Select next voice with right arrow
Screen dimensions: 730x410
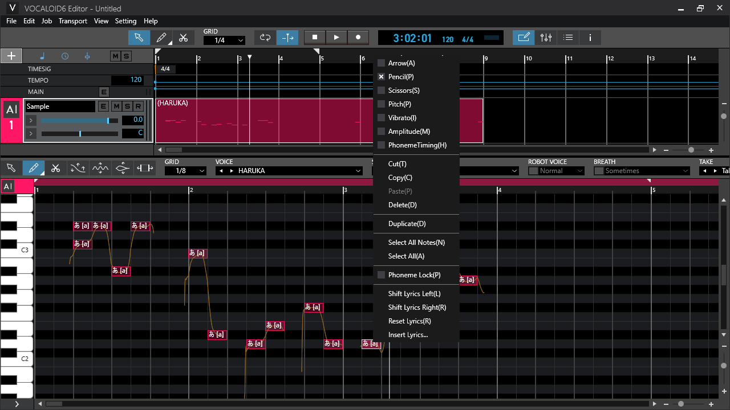(x=231, y=171)
